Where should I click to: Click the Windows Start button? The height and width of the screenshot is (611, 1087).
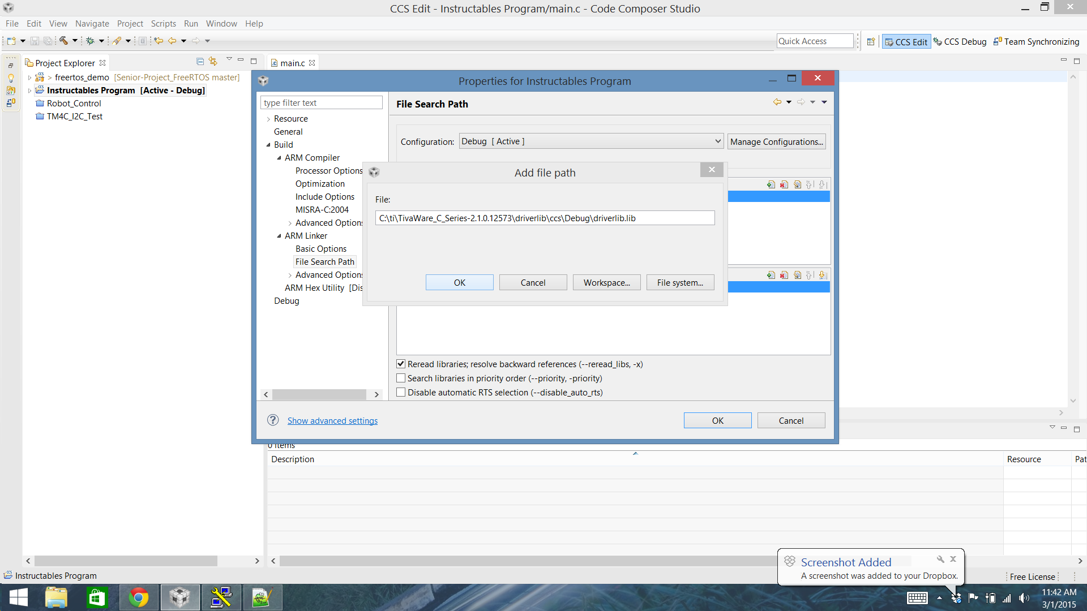[18, 597]
